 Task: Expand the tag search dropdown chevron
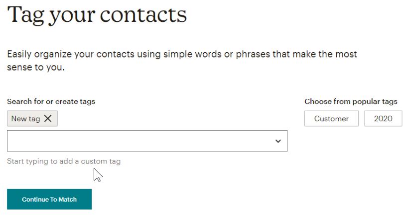click(x=278, y=141)
